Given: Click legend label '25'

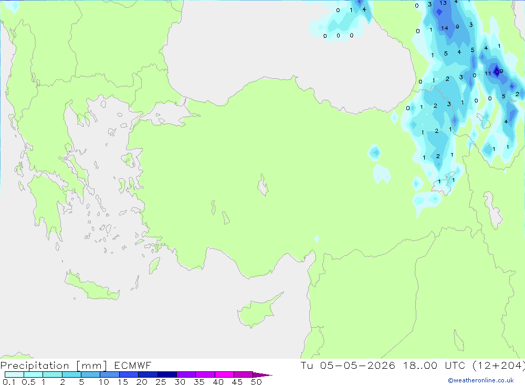Looking at the screenshot, I should 161,382.
